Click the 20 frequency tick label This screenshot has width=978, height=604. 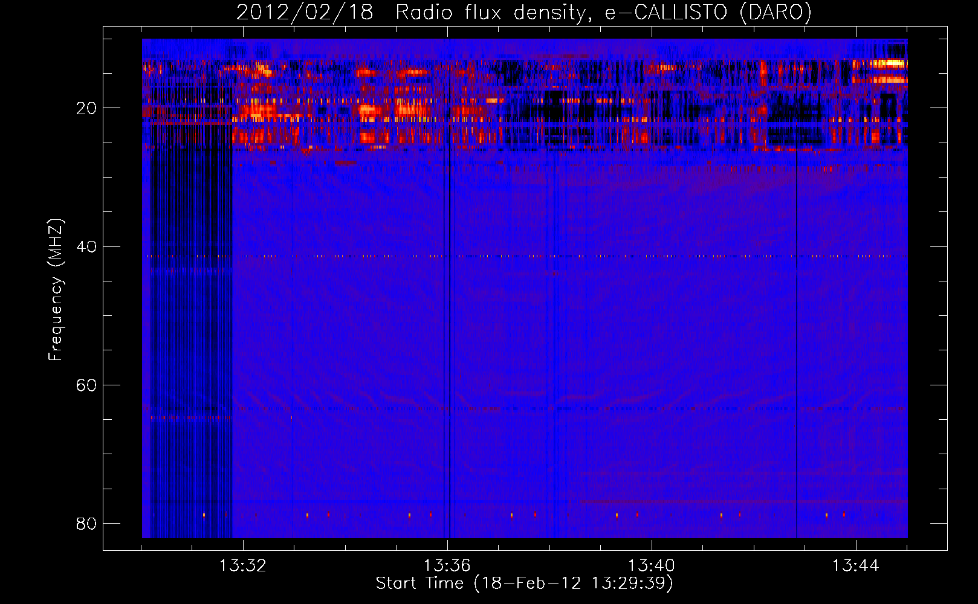tap(86, 109)
